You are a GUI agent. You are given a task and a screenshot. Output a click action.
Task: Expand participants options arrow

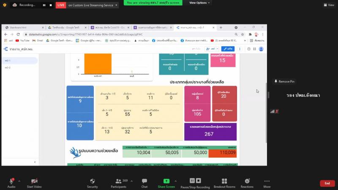131,181
